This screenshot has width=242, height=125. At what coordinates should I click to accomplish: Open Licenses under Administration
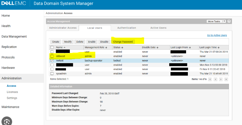click(x=12, y=92)
